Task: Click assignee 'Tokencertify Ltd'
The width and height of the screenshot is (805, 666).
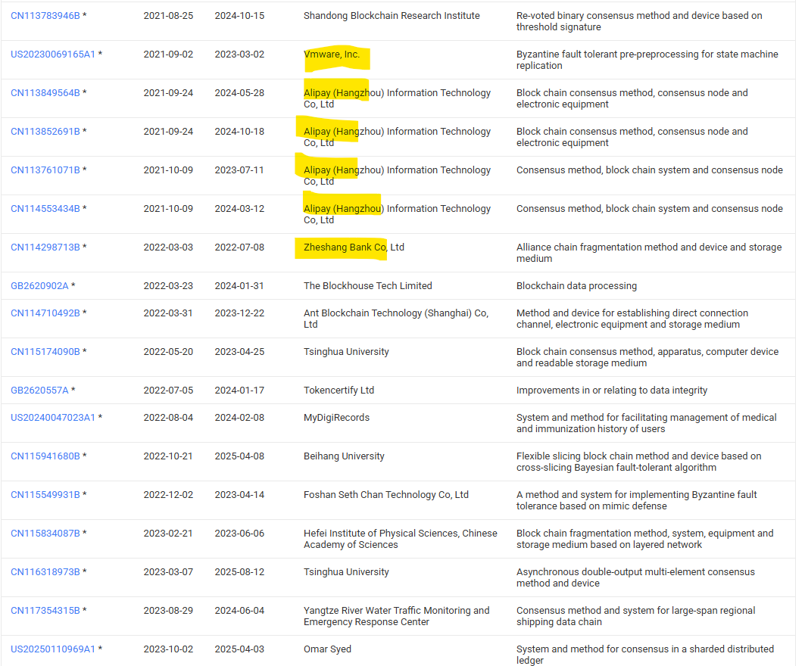Action: [x=339, y=391]
